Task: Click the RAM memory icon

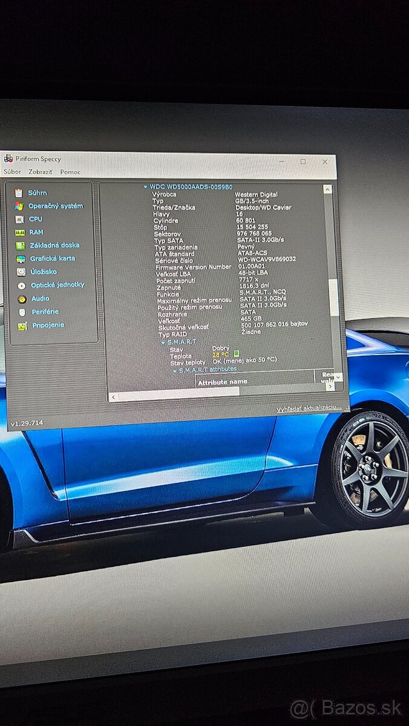Action: [x=20, y=232]
